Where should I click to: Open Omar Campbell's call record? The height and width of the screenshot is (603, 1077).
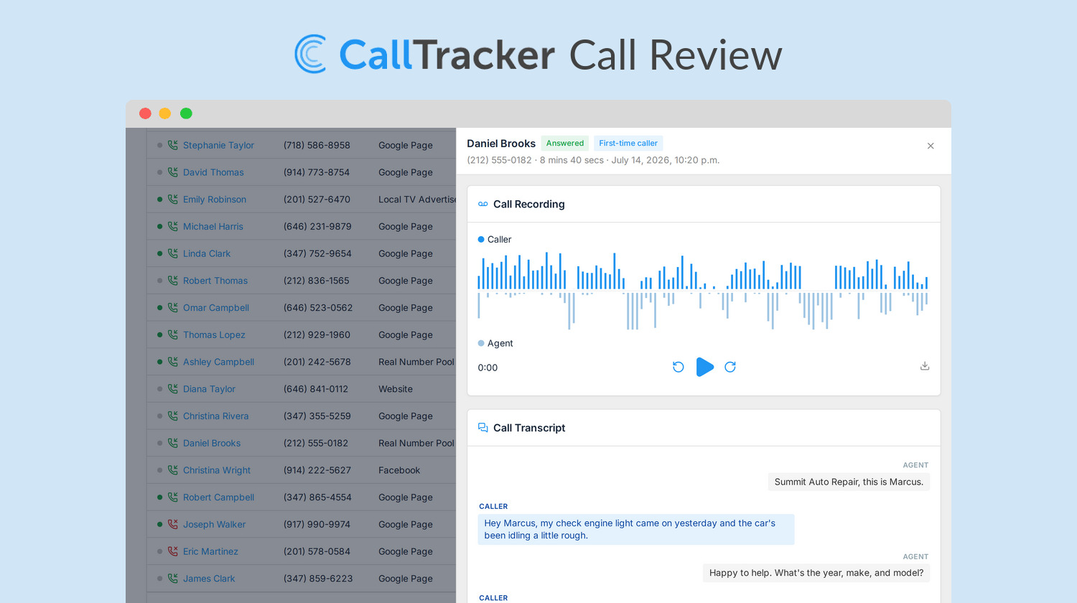click(216, 307)
